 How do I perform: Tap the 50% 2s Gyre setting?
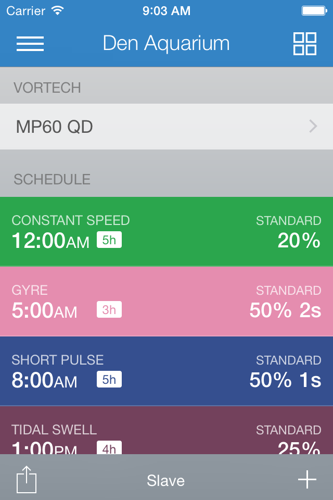(x=285, y=310)
